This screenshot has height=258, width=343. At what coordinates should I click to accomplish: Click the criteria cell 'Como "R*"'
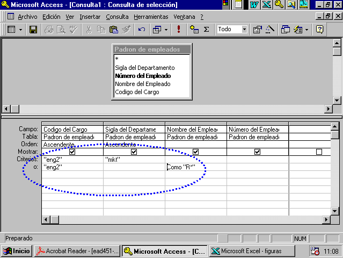tap(195, 167)
